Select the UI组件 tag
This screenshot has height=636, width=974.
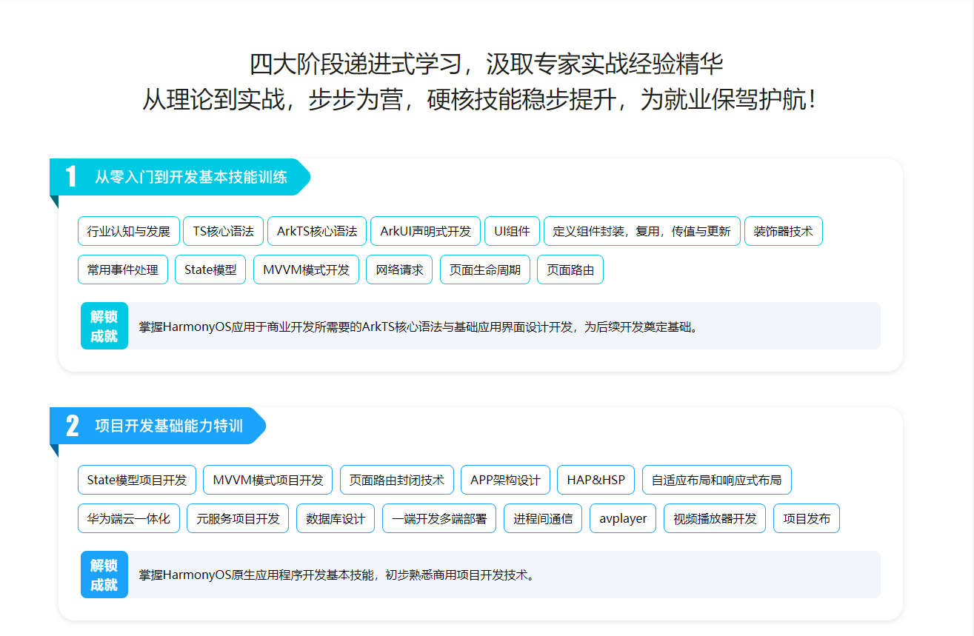[512, 231]
